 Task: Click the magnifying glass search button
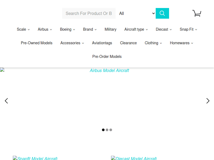pyautogui.click(x=162, y=13)
